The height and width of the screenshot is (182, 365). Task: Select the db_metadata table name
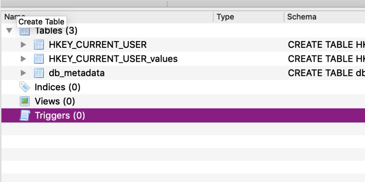coord(77,73)
